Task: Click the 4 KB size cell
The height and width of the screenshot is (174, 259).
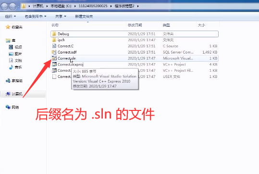Action: tap(213, 65)
